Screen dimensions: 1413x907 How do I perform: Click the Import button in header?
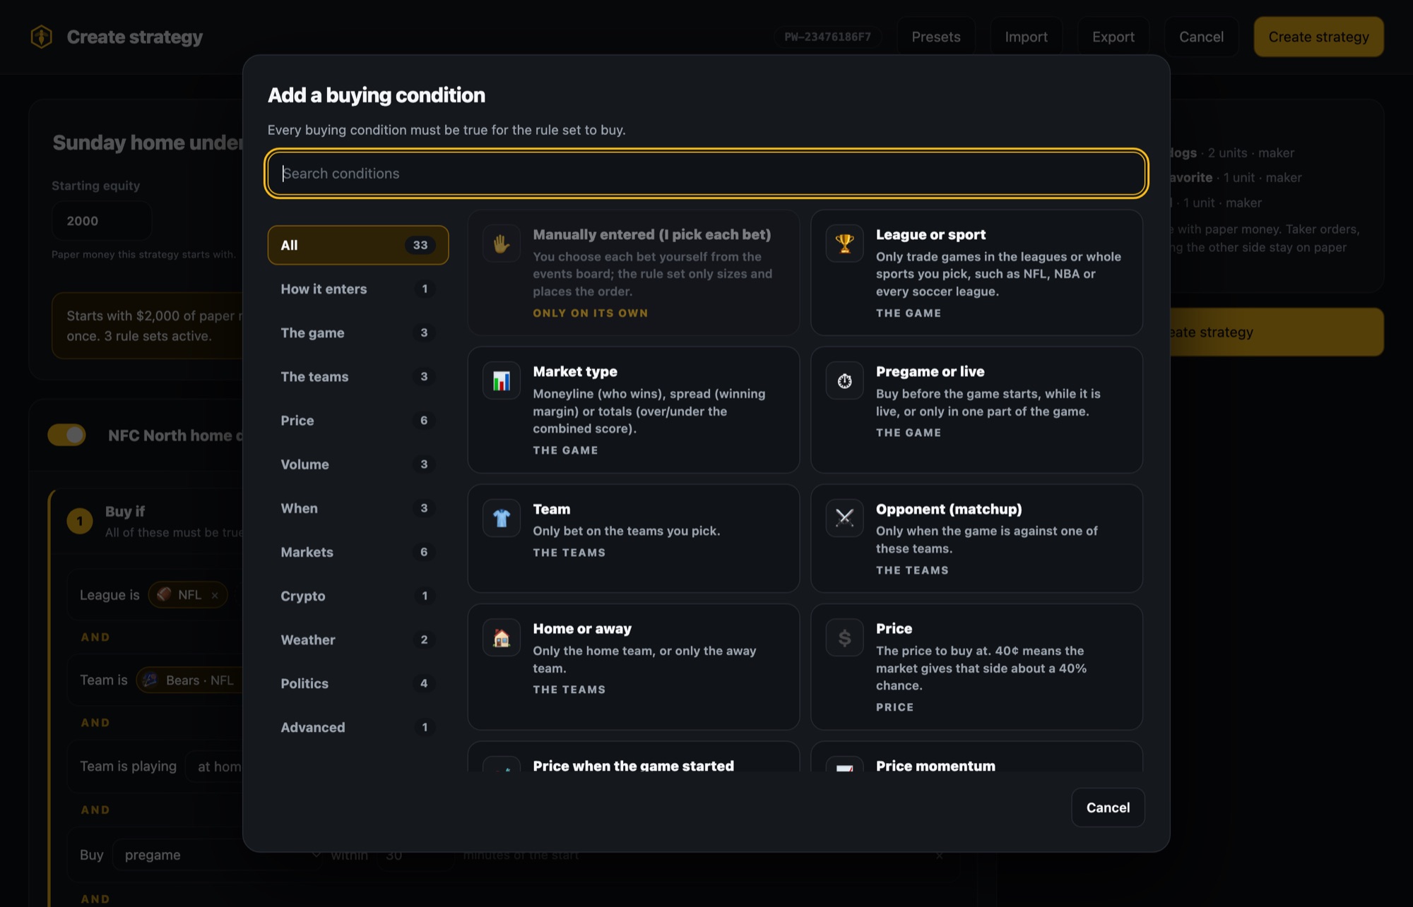(x=1026, y=37)
